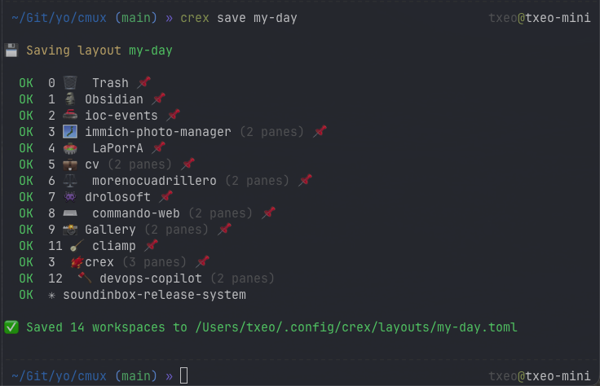This screenshot has height=386, width=600.
Task: Click the banjo emoji for cliamp
Action: (x=77, y=246)
